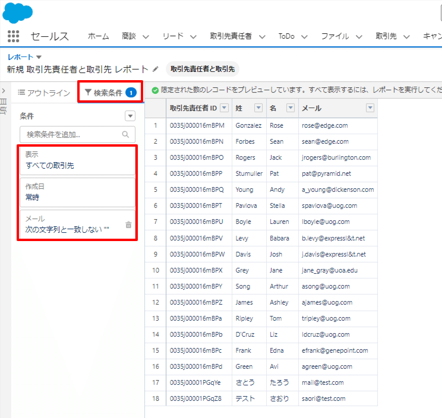Edit the 表示 すべての取引先 filter
Image resolution: width=442 pixels, height=418 pixels.
pyautogui.click(x=77, y=160)
